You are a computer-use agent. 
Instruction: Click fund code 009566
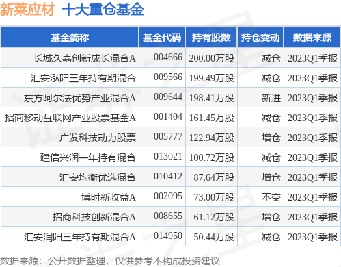pos(168,77)
